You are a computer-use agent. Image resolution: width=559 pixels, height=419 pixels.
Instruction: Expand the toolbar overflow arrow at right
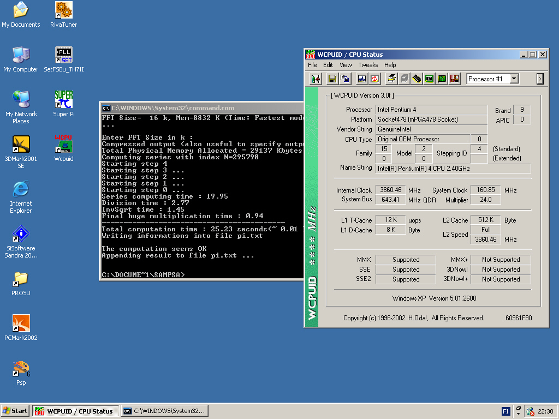(540, 79)
